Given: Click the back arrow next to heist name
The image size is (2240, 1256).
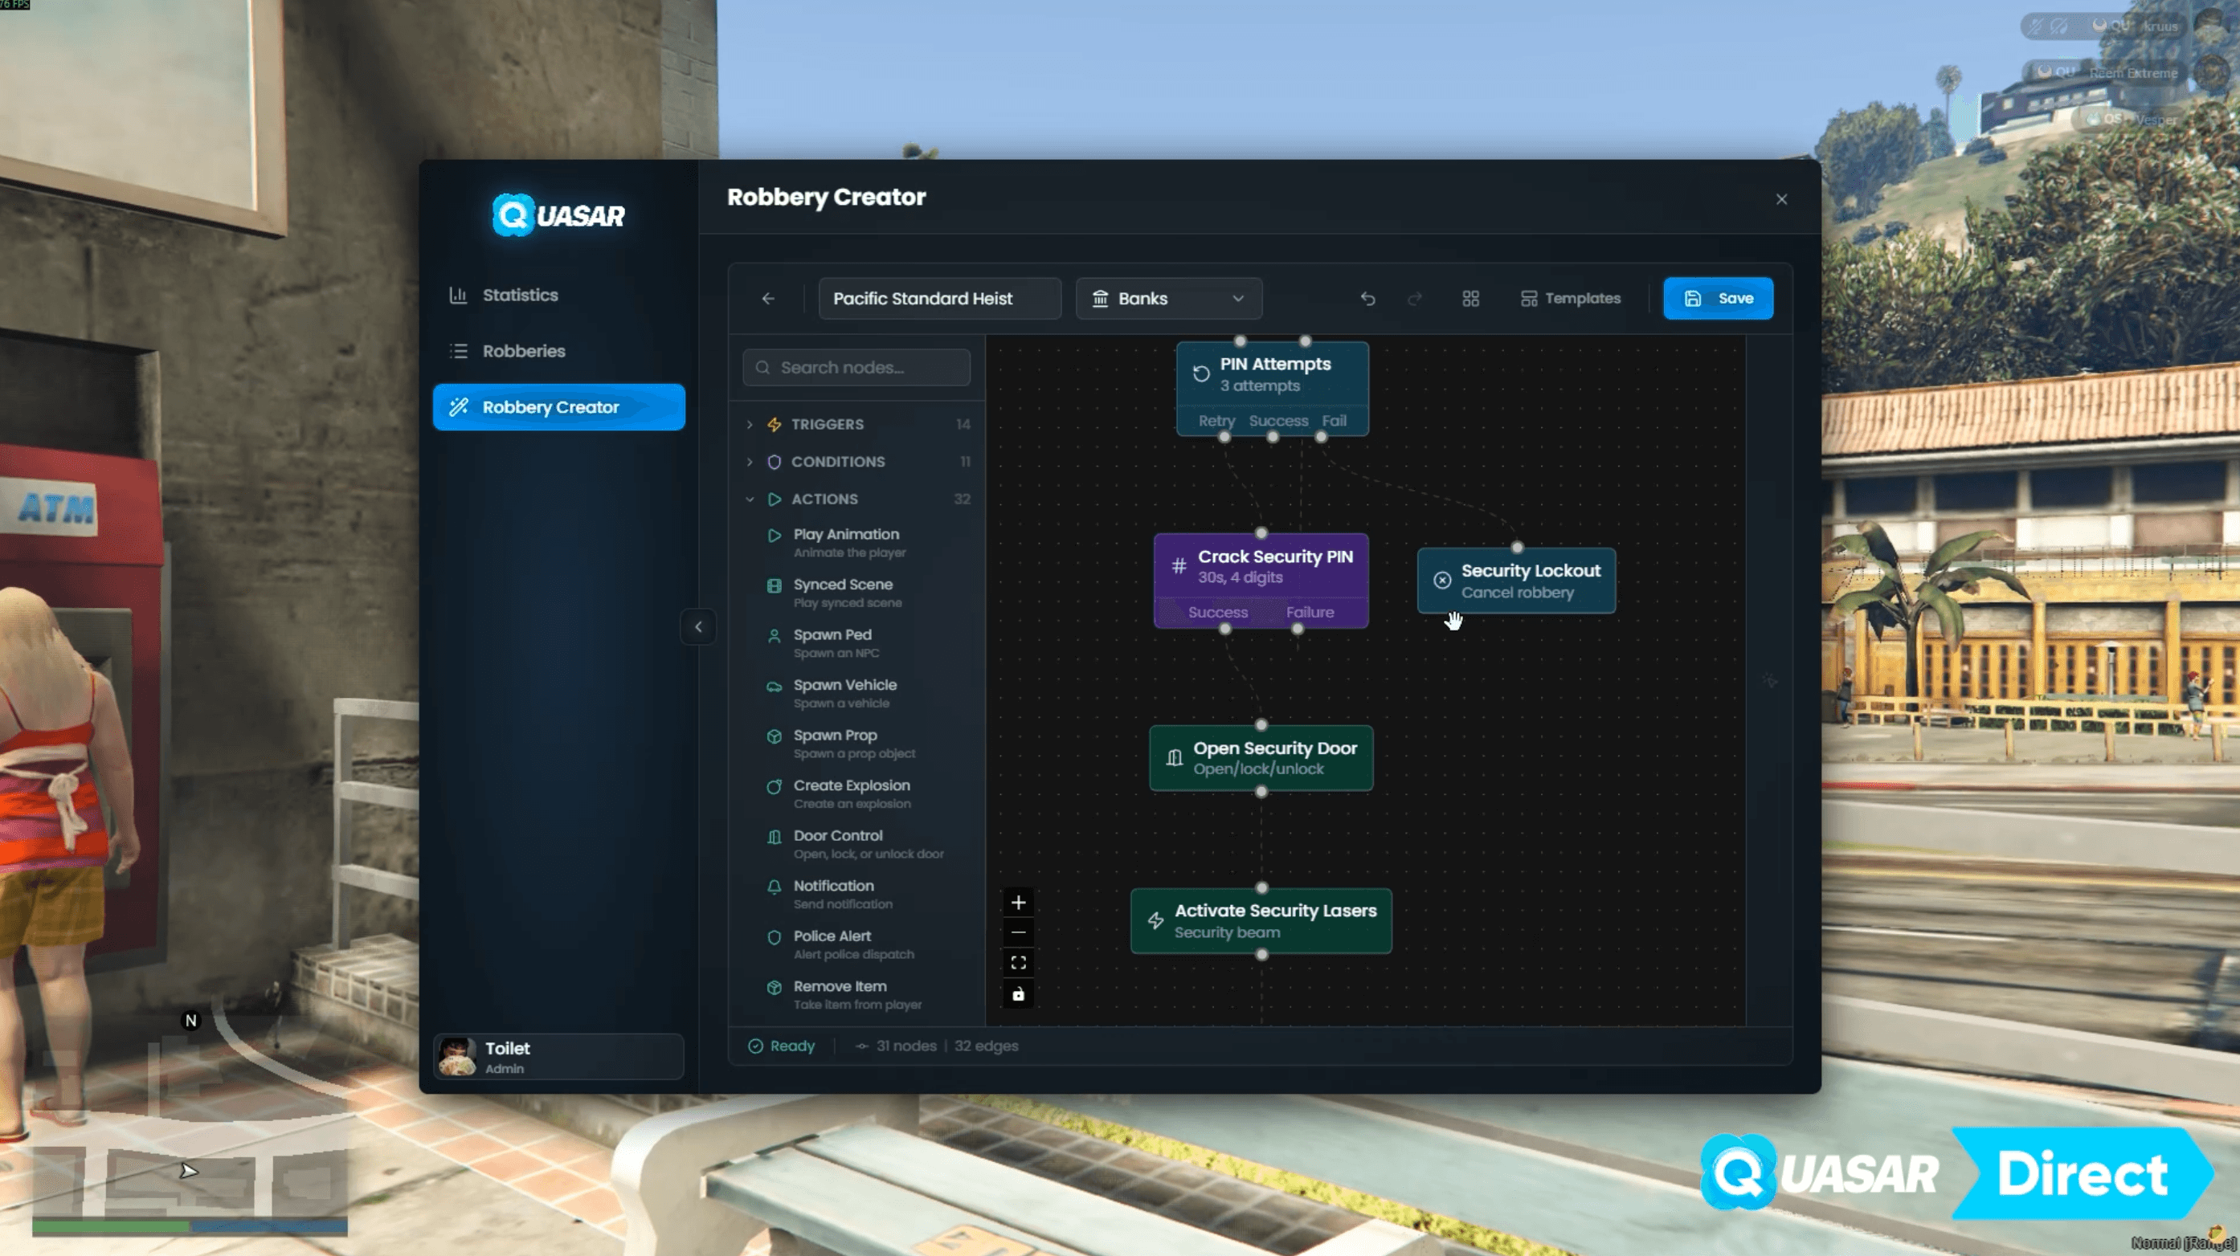Looking at the screenshot, I should [x=769, y=298].
